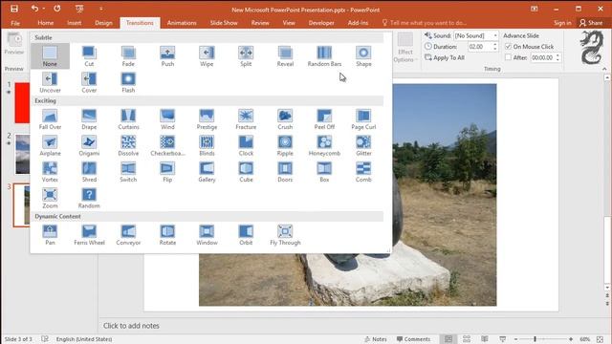This screenshot has width=612, height=344.
Task: Apply the Fracture transition
Action: click(x=246, y=119)
